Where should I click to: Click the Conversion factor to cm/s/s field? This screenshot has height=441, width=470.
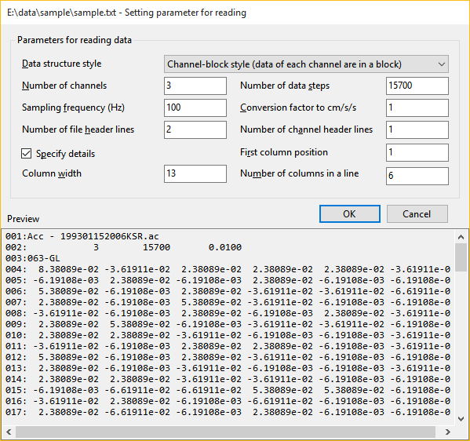point(417,108)
